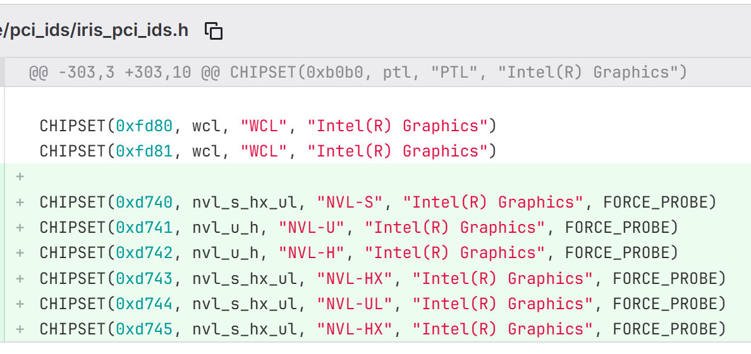The image size is (751, 354).
Task: Click the "NVL-UL" string literal
Action: pyautogui.click(x=355, y=304)
